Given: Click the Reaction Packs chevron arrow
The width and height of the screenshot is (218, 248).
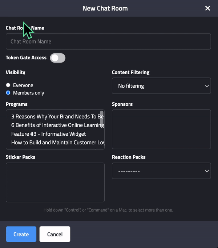Looking at the screenshot, I should pyautogui.click(x=207, y=171).
